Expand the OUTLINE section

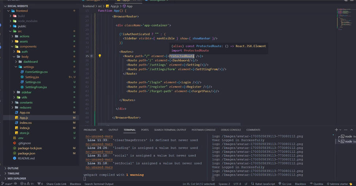[13, 168]
